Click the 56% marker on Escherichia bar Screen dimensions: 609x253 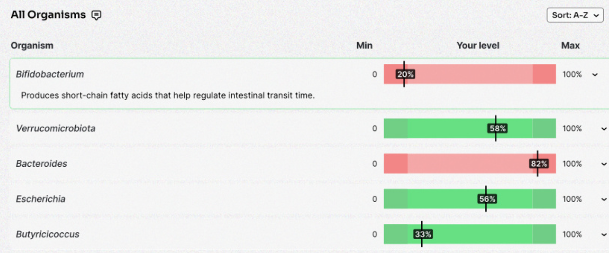tap(487, 199)
